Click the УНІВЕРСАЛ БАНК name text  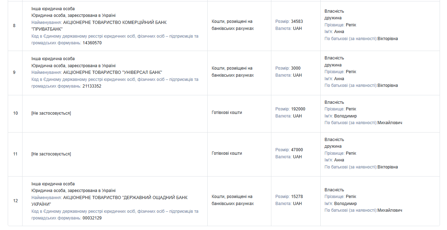(x=112, y=72)
